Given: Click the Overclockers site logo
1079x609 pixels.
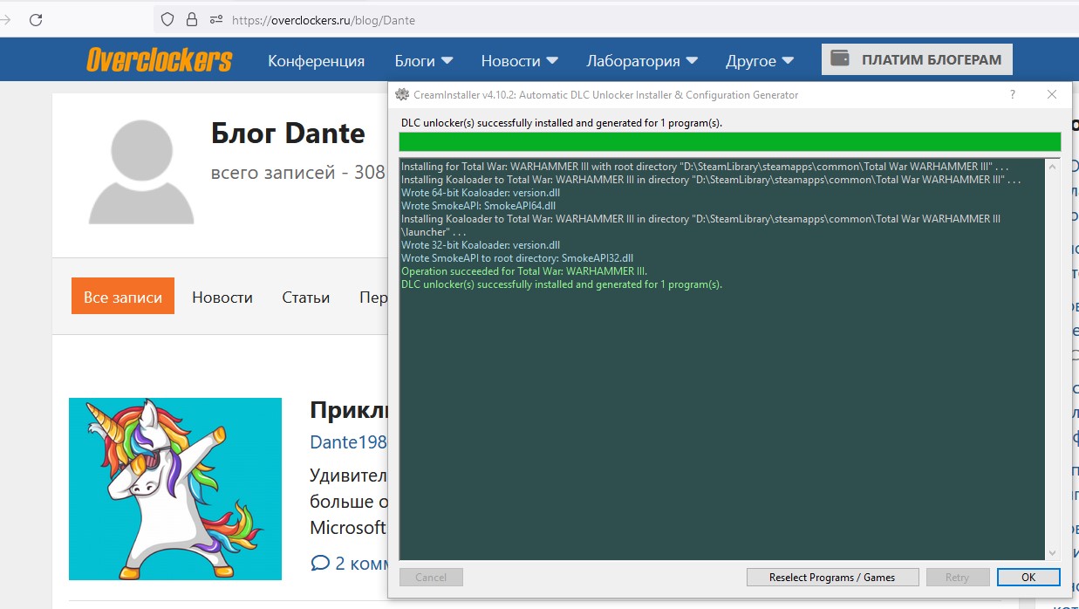Looking at the screenshot, I should (160, 60).
